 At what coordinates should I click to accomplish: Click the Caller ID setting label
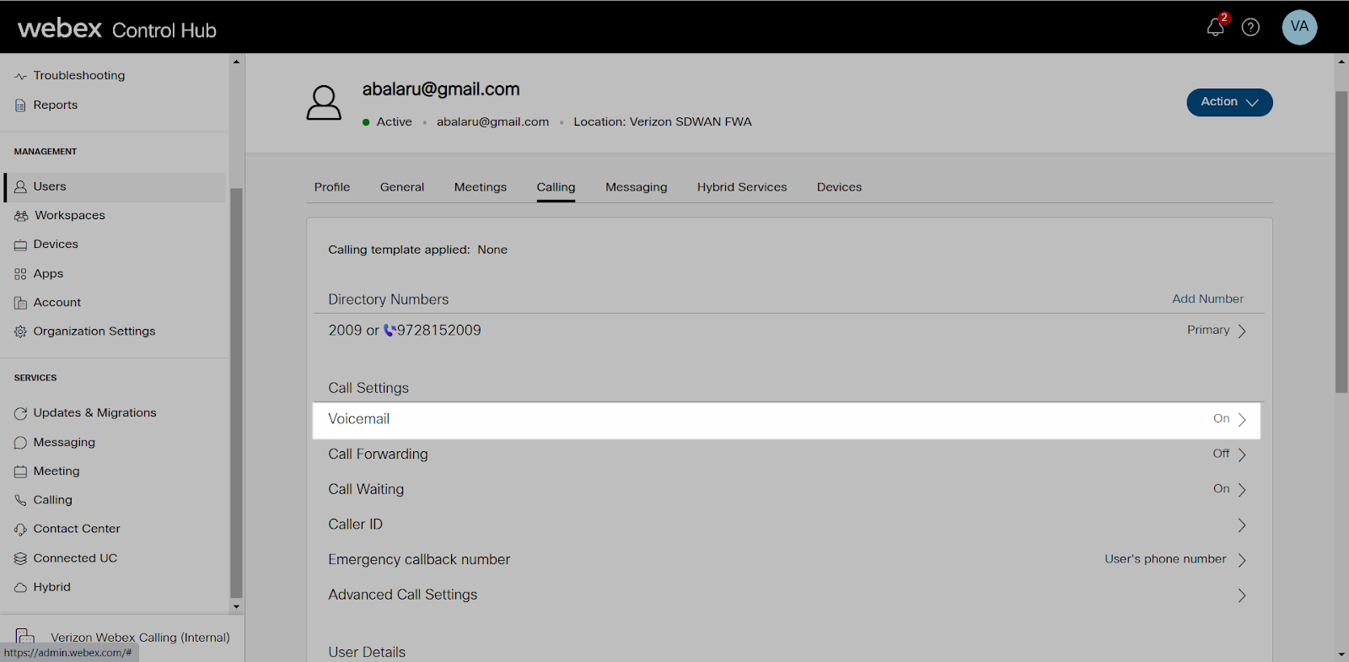click(355, 525)
